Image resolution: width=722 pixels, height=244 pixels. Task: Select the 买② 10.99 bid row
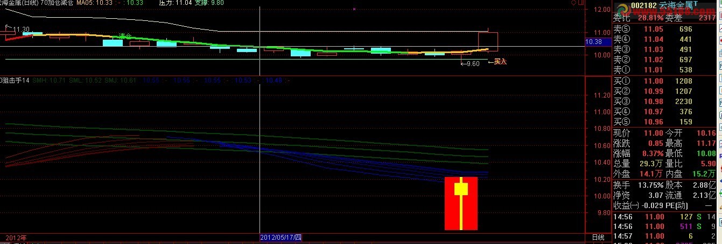[x=665, y=91]
